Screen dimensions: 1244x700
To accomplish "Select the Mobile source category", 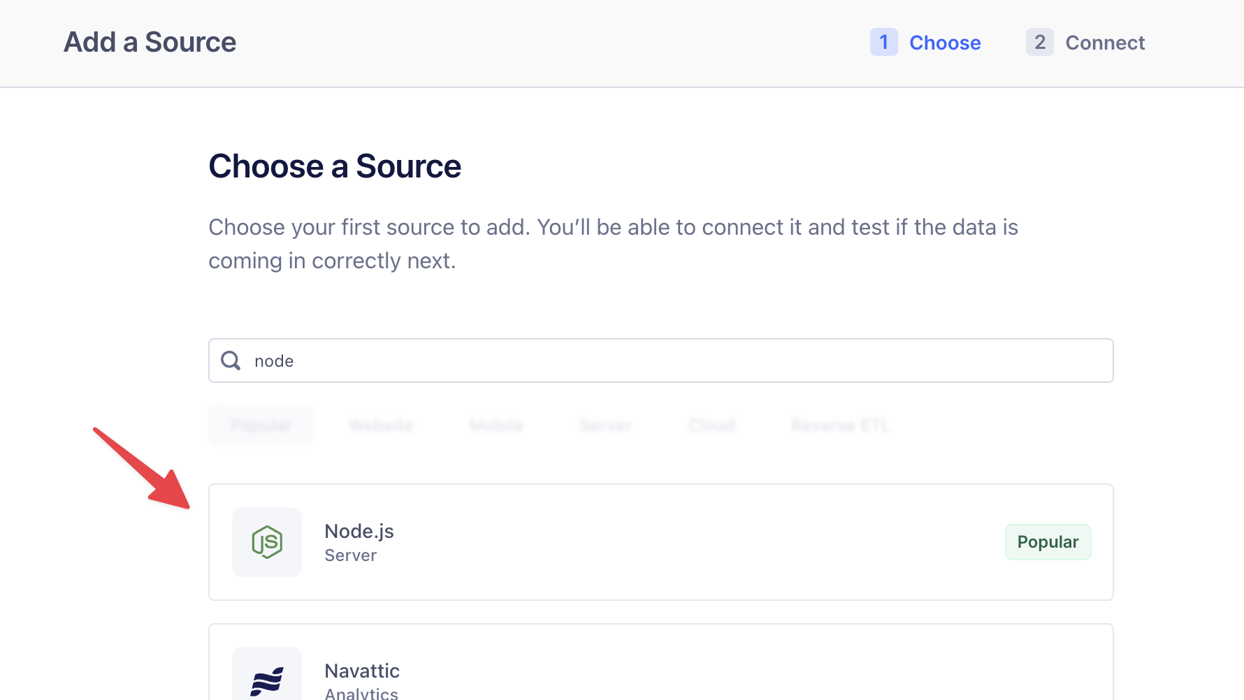I will coord(496,425).
